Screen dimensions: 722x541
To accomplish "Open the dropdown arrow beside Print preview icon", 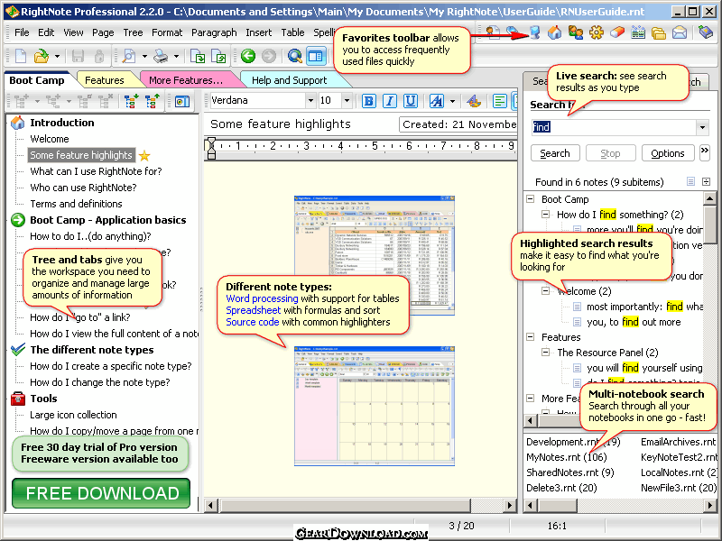I will pos(144,56).
